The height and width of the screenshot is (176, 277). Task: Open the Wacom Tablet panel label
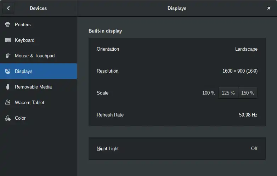pos(29,102)
